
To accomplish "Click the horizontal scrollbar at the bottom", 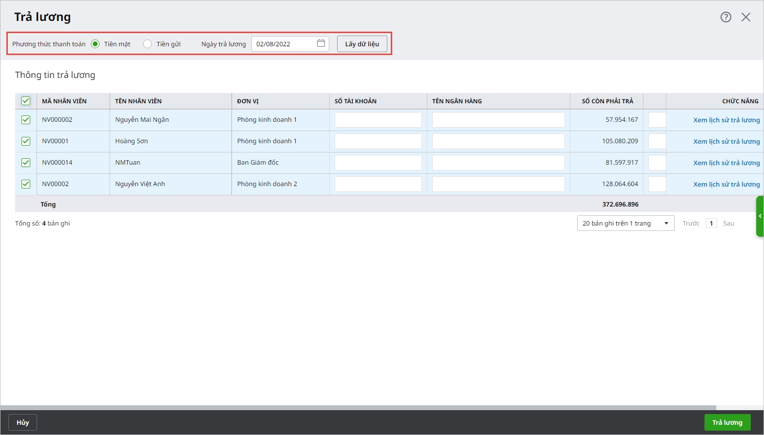I will coord(358,408).
